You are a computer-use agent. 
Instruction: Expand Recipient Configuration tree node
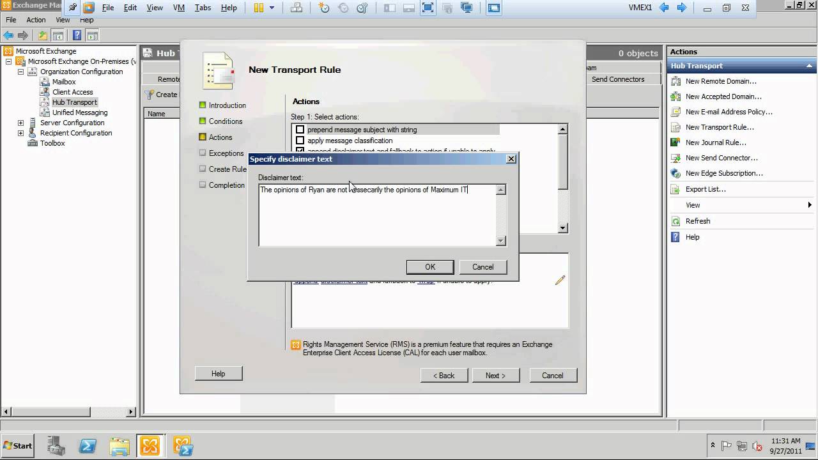point(21,133)
